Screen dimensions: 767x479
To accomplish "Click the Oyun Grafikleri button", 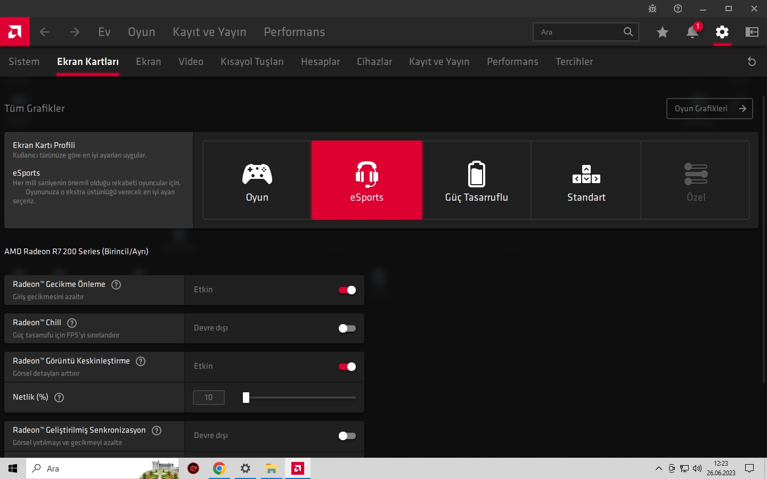I will [709, 109].
